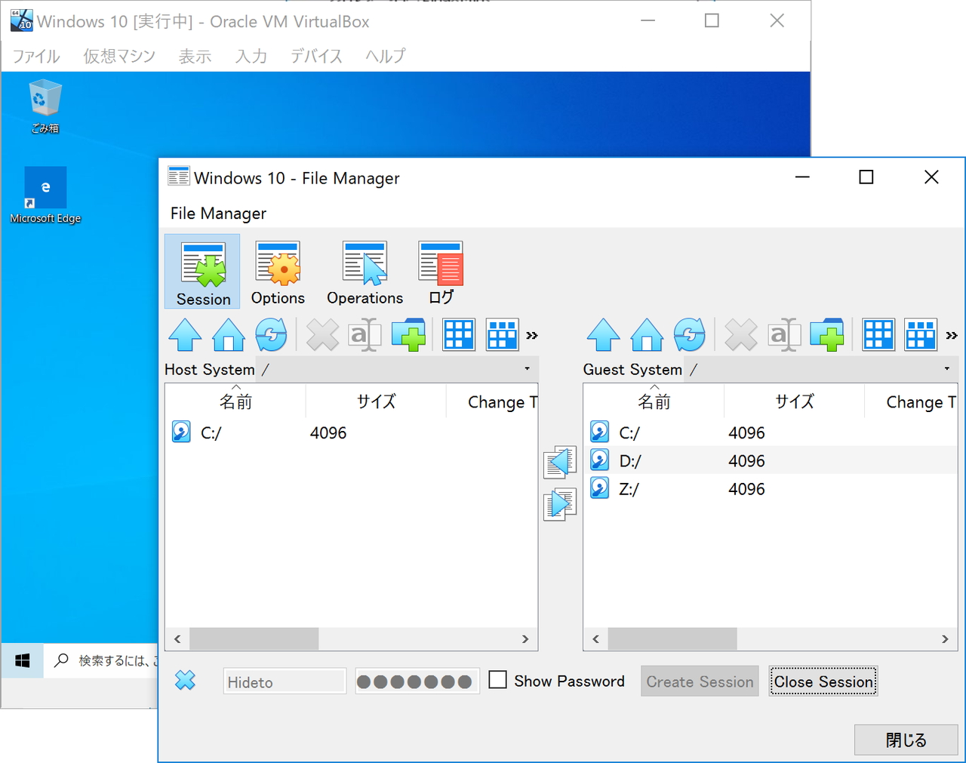This screenshot has width=966, height=763.
Task: Open the Windows Start menu in the VM
Action: point(23,660)
